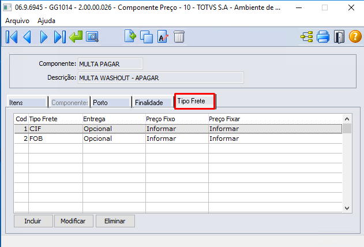Open the Arquivo menu

click(17, 21)
